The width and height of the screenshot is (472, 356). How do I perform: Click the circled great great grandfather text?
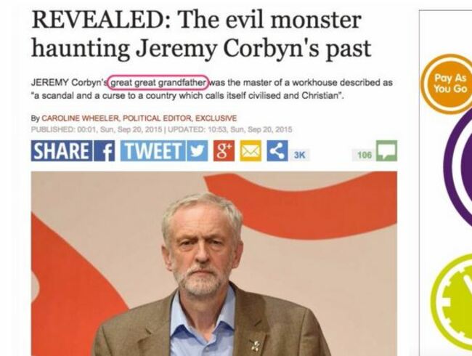158,82
